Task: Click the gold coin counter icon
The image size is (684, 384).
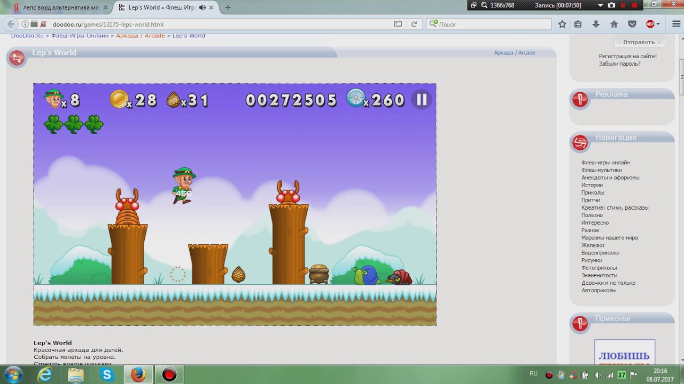Action: pyautogui.click(x=119, y=99)
